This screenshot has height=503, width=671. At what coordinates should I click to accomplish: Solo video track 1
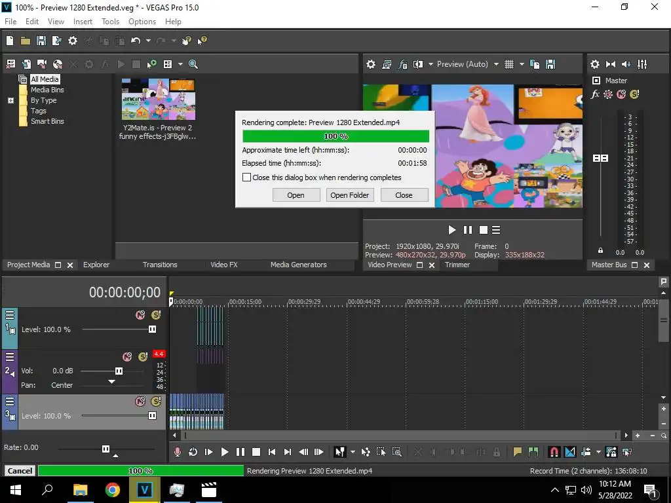156,315
